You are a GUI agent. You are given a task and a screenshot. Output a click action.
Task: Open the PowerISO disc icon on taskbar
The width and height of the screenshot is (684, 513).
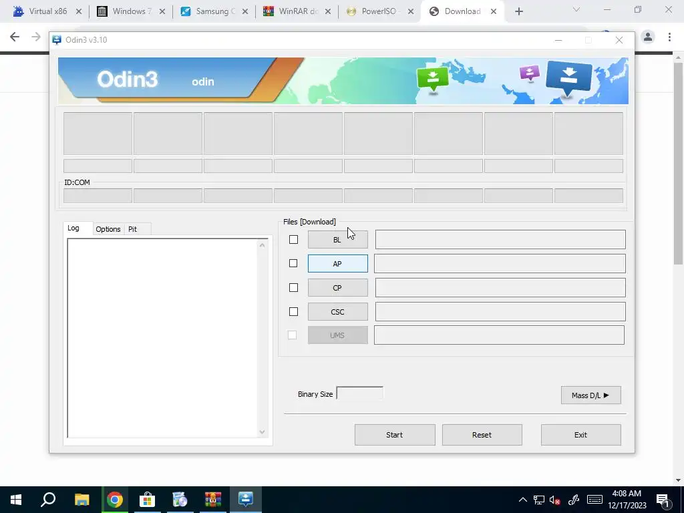[x=180, y=500]
